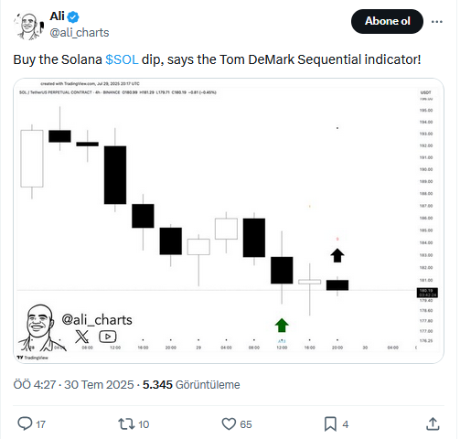The height and width of the screenshot is (439, 460).
Task: Click the black up arrow on chart
Action: coord(337,255)
